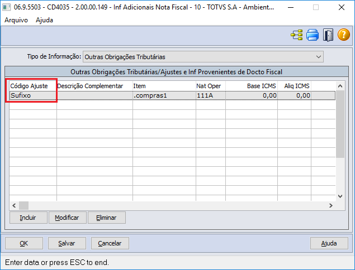355x270 pixels.
Task: Select the Base ICMS 0,00 value
Action: click(252, 95)
